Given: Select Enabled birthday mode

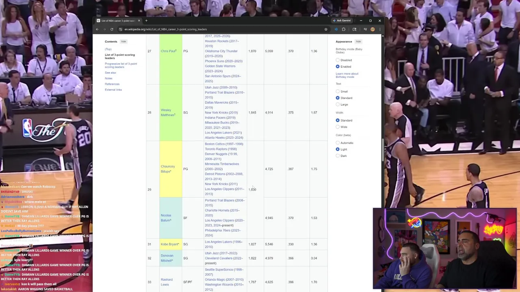Looking at the screenshot, I should pos(338,67).
